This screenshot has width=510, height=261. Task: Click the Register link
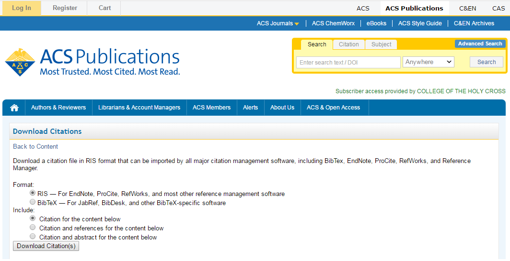pyautogui.click(x=65, y=8)
